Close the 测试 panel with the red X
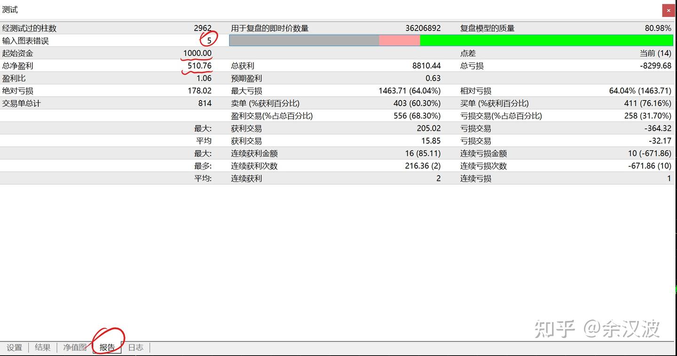 pyautogui.click(x=668, y=10)
